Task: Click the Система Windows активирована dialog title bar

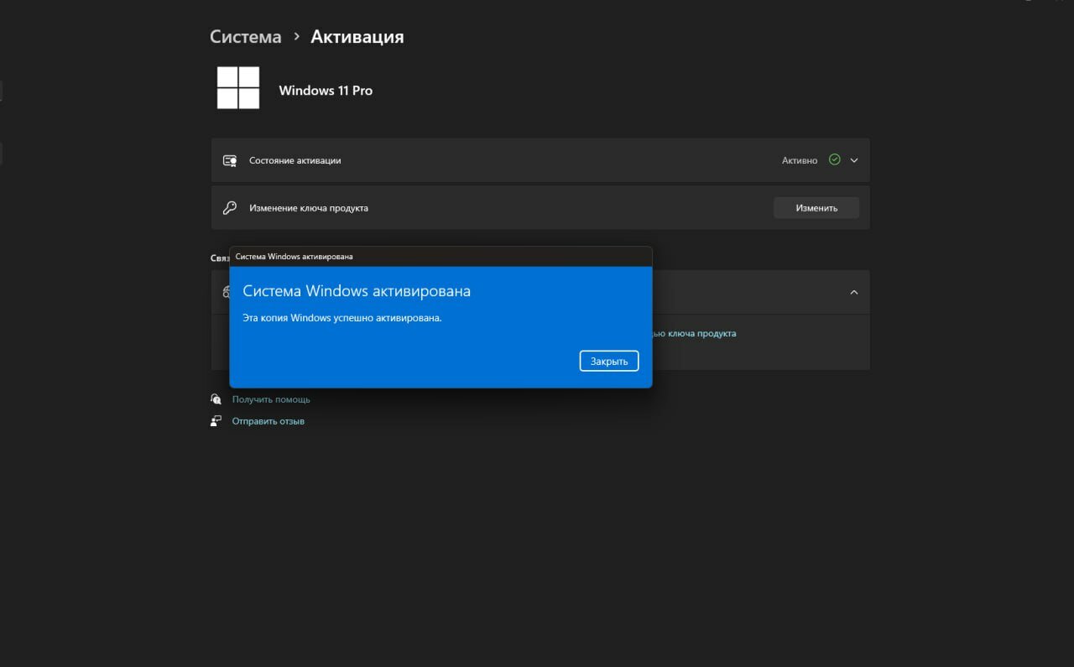Action: (x=441, y=257)
